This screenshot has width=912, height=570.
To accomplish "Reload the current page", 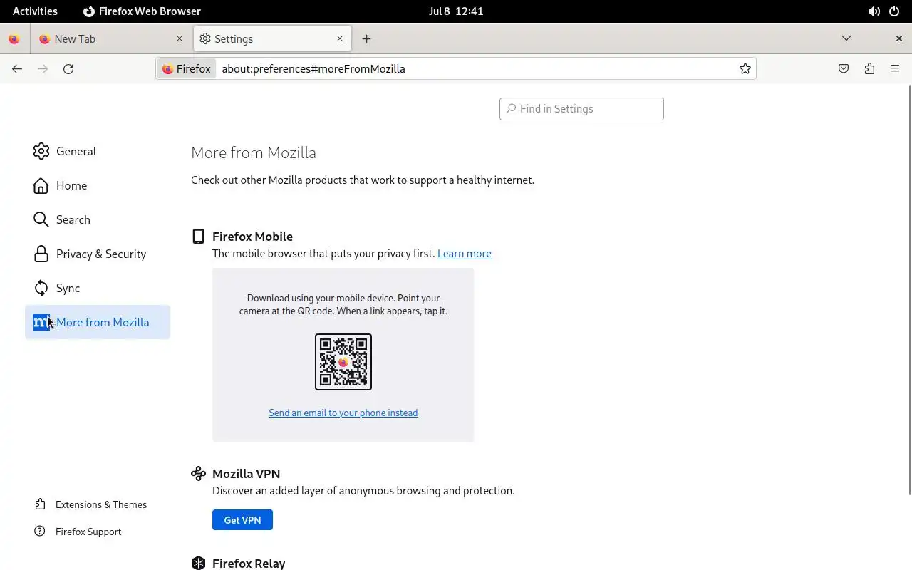I will tap(68, 68).
